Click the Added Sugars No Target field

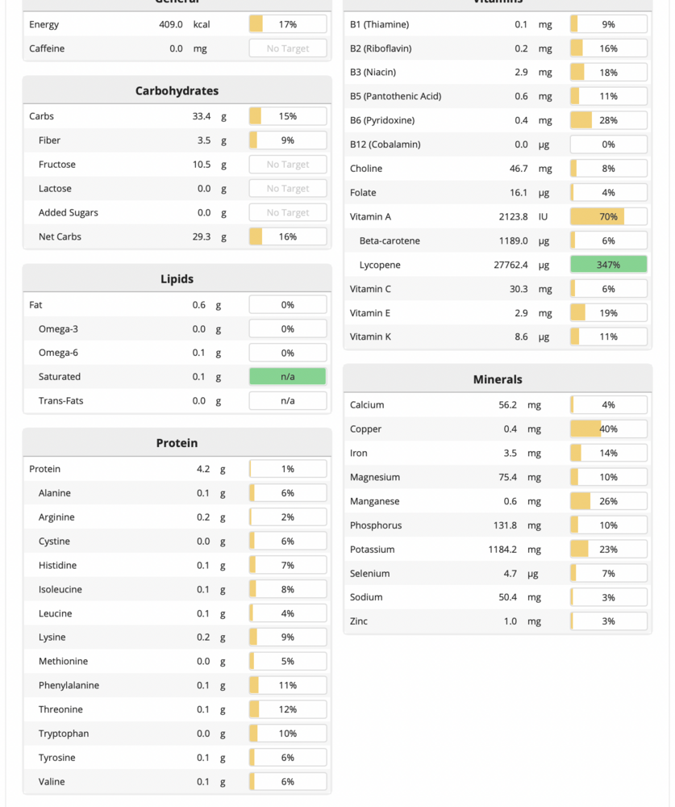(288, 213)
